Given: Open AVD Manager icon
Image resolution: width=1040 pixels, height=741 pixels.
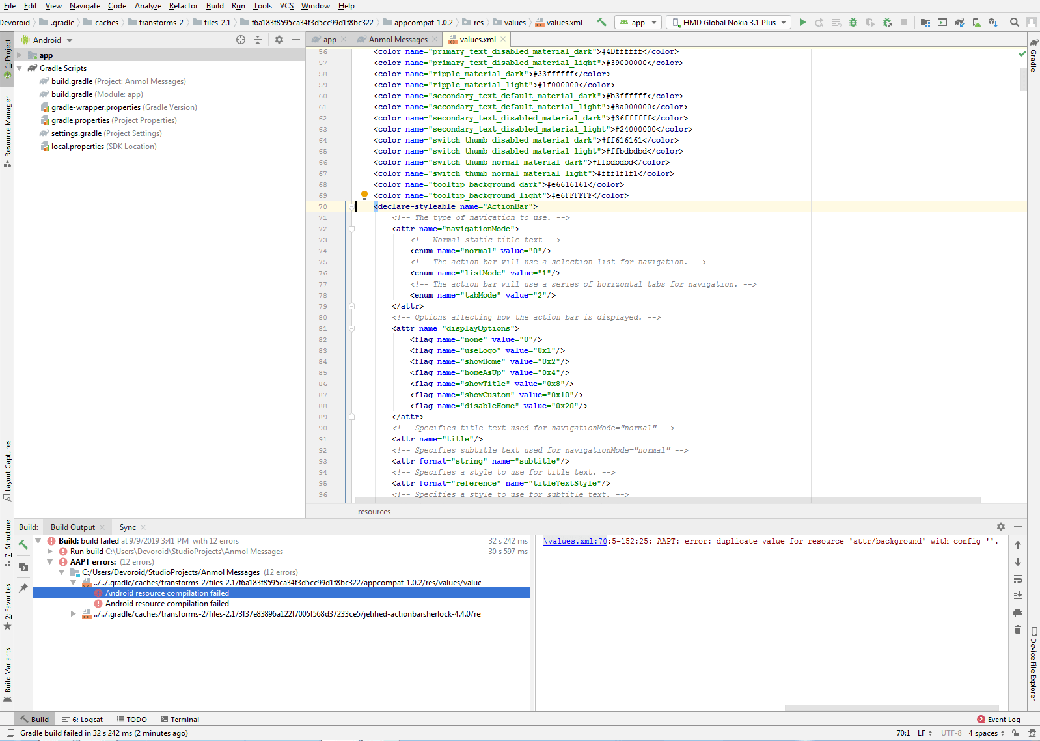Looking at the screenshot, I should click(976, 22).
